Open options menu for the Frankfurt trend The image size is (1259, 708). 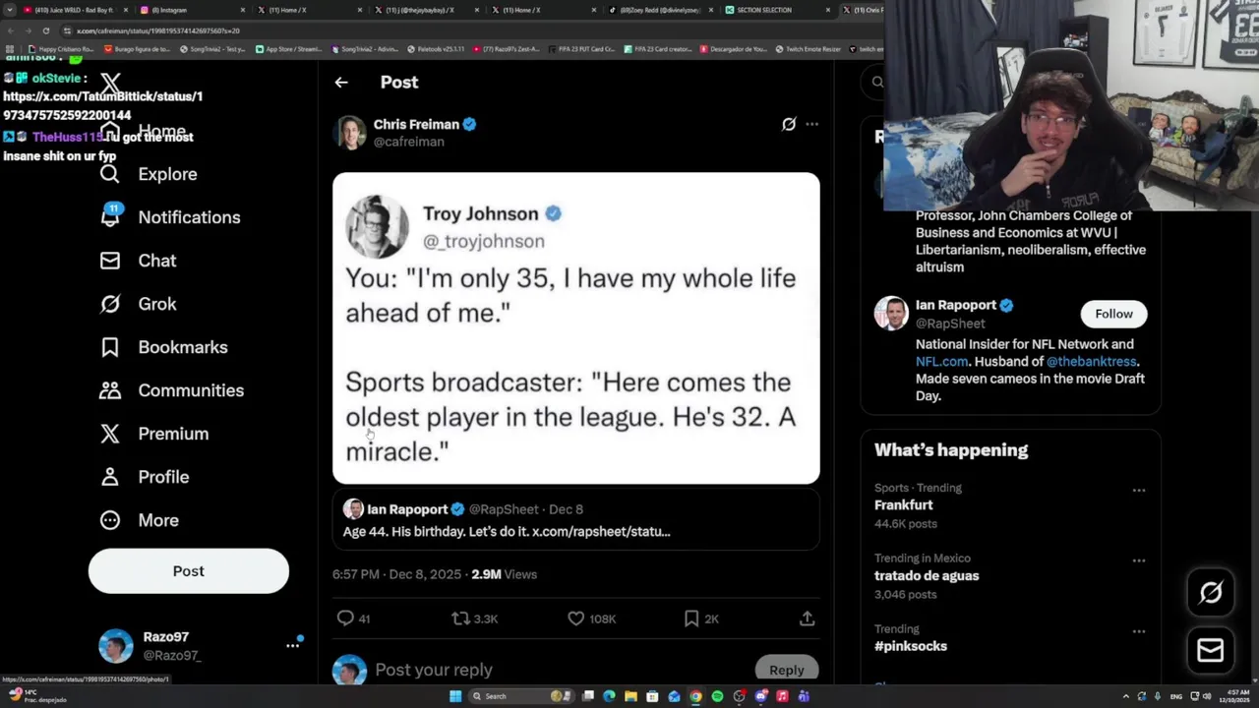[1138, 490]
